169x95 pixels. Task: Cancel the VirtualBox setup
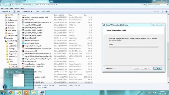coord(158,68)
